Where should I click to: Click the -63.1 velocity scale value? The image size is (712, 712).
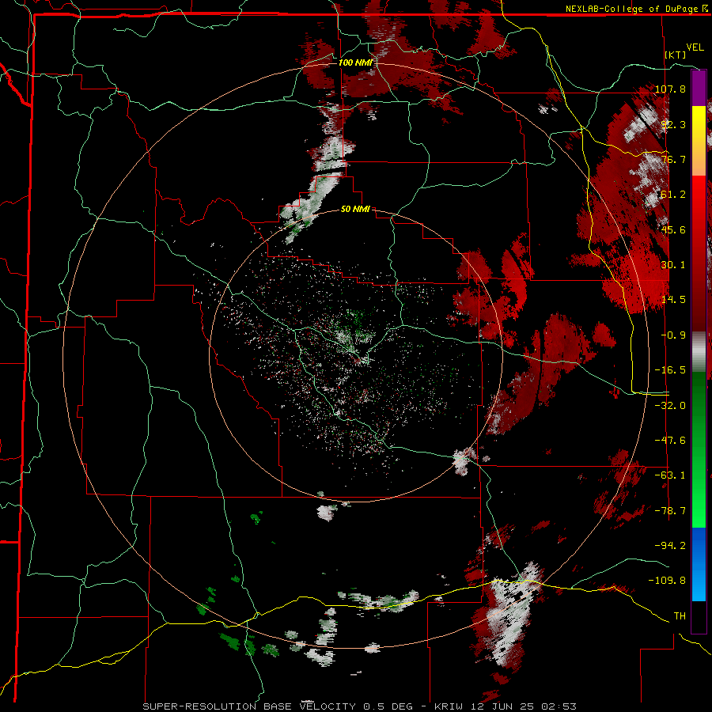point(670,475)
